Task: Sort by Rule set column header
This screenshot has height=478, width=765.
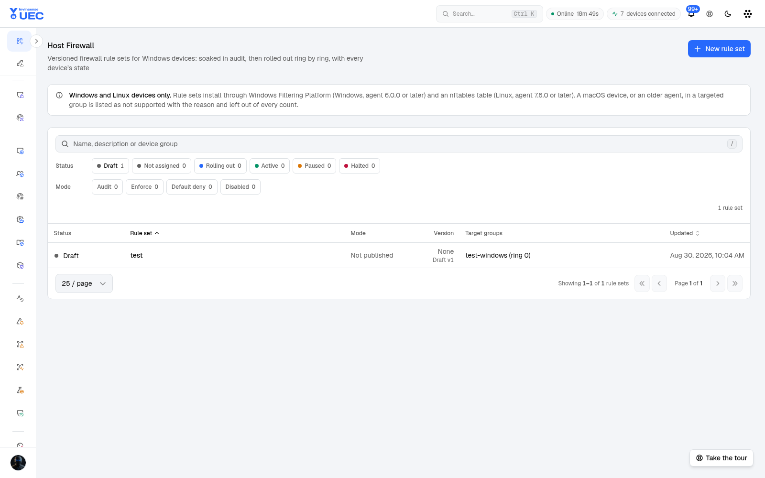Action: [x=144, y=233]
